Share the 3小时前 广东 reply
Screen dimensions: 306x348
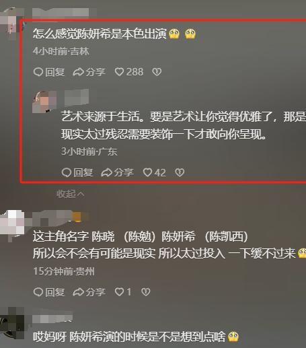click(117, 172)
